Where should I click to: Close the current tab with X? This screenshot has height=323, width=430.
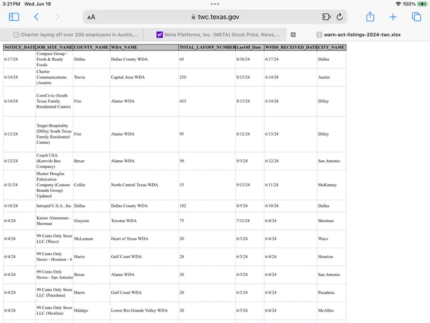click(x=293, y=35)
